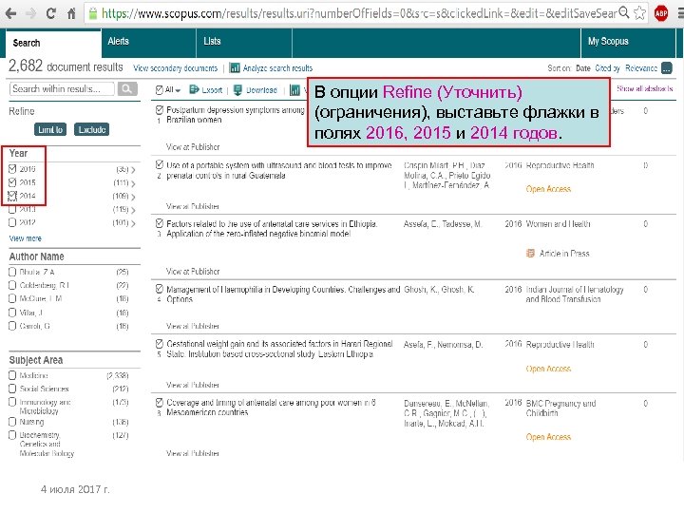The width and height of the screenshot is (684, 513).
Task: Click the Analyze search results chart icon
Action: coord(235,67)
